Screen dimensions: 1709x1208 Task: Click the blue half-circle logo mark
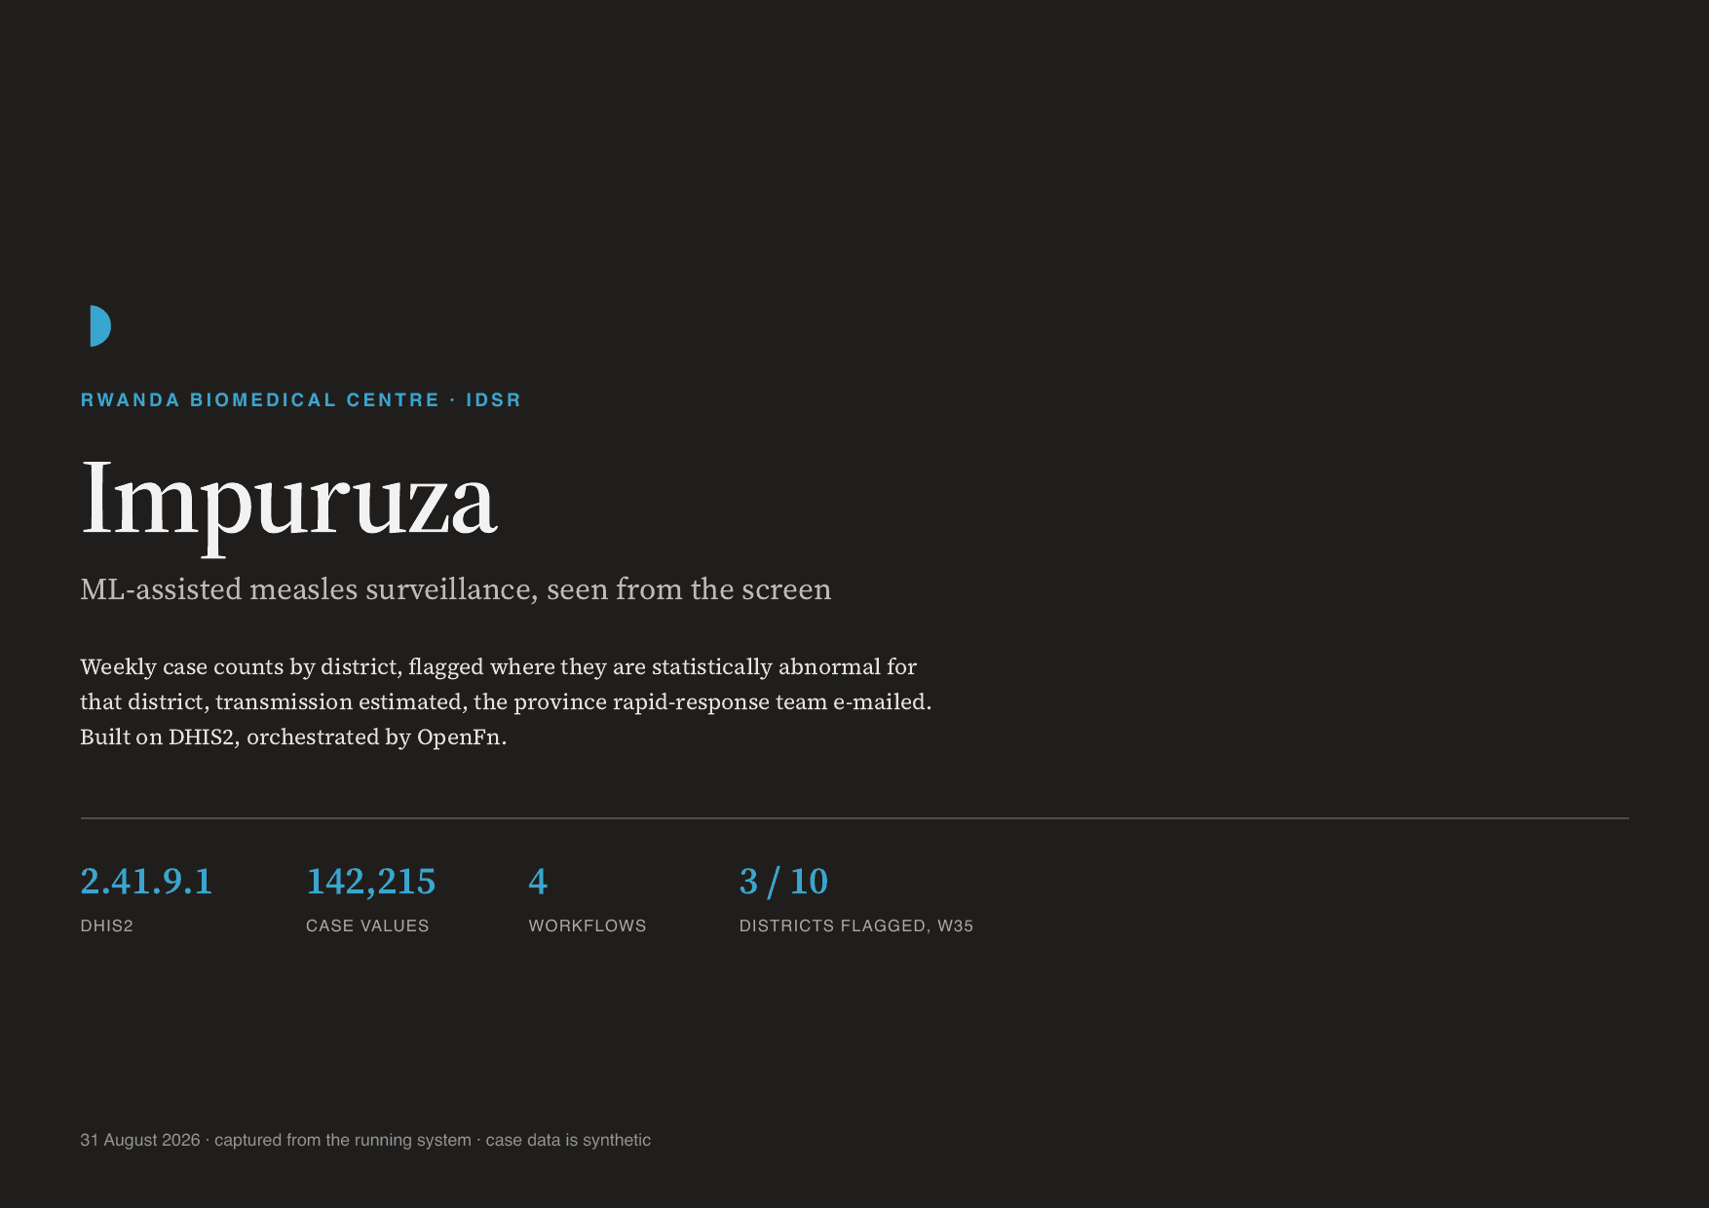[x=100, y=325]
